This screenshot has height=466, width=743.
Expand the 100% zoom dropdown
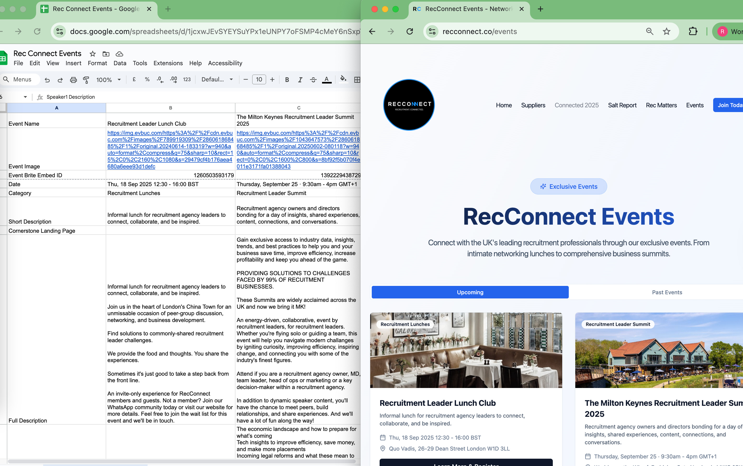(x=108, y=80)
